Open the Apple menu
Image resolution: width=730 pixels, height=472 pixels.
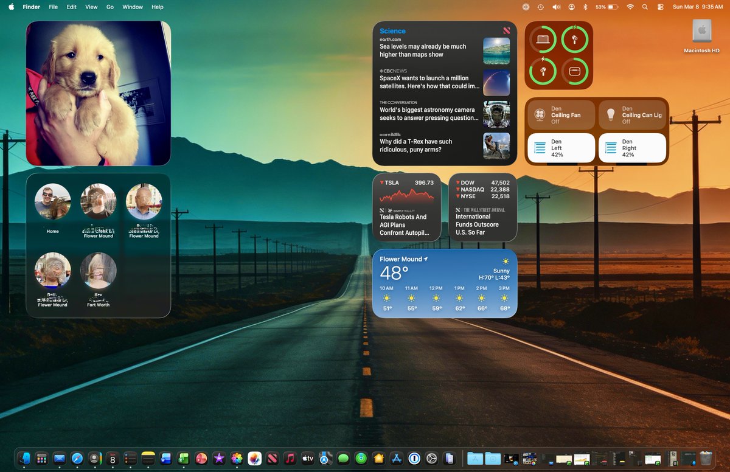[11, 7]
